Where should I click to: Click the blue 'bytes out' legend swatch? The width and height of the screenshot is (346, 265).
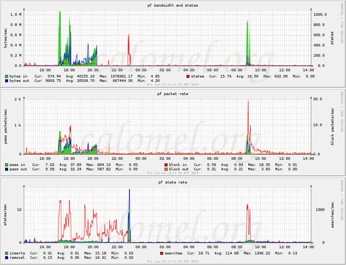pyautogui.click(x=7, y=81)
